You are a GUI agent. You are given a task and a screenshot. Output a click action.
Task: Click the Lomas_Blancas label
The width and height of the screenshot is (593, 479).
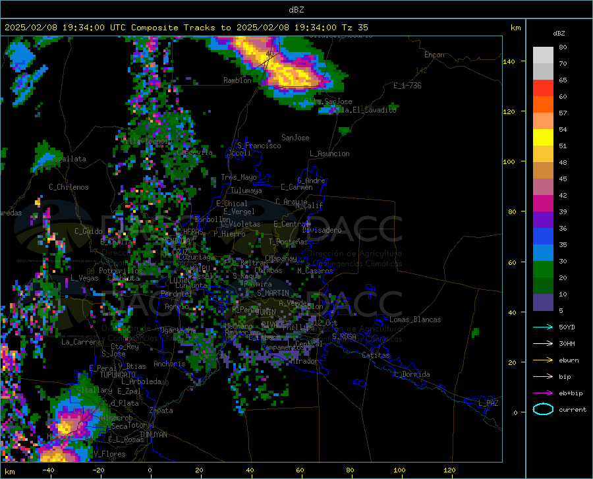(415, 320)
